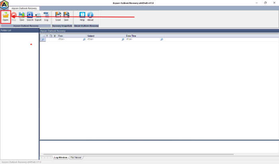The width and height of the screenshot is (279, 164).
Task: Click the log panel horizontal scrollbar
Action: point(138,154)
